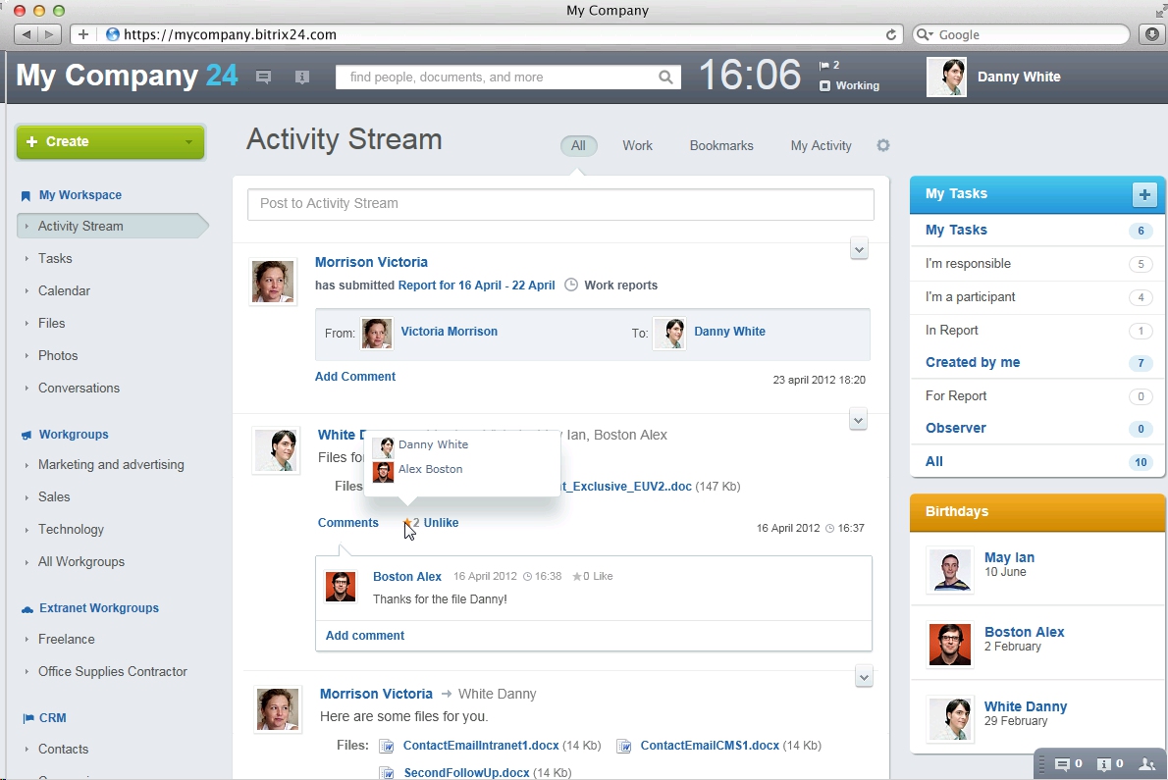Collapse My Workspace section

80,195
